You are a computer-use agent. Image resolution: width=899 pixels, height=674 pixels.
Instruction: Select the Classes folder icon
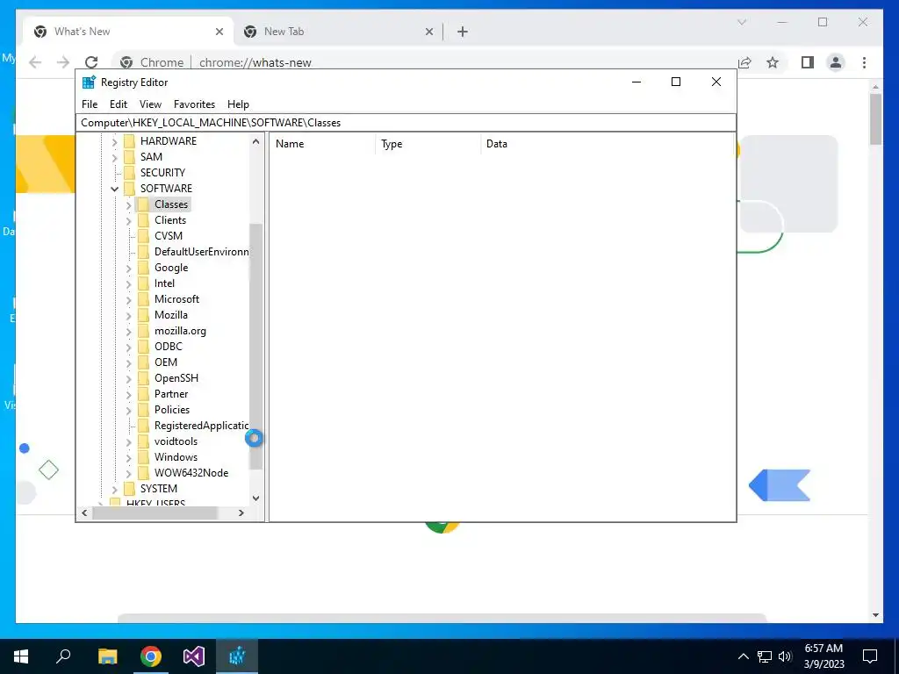[x=143, y=204]
